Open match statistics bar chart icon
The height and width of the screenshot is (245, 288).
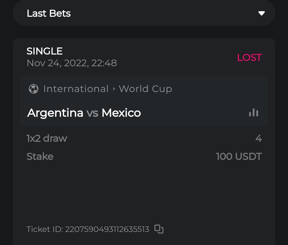pyautogui.click(x=253, y=113)
